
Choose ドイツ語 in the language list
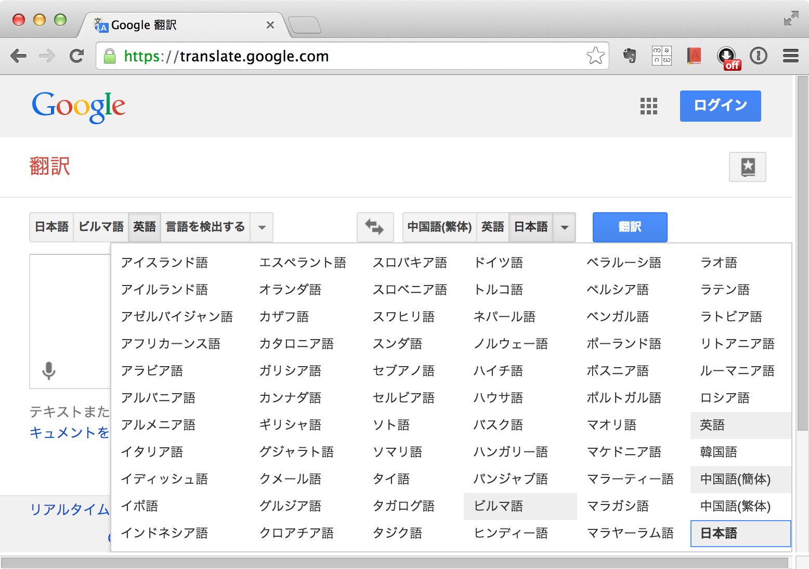click(x=498, y=263)
